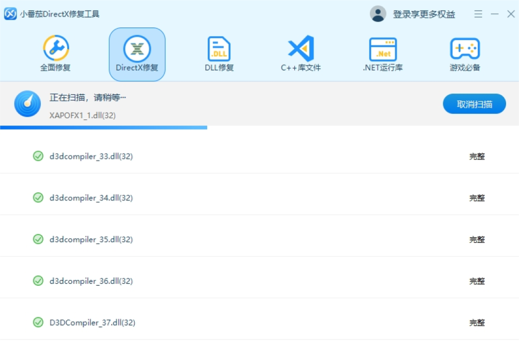Select the DirectX修复 icon
Screen dimensions: 519x352
pyautogui.click(x=137, y=49)
